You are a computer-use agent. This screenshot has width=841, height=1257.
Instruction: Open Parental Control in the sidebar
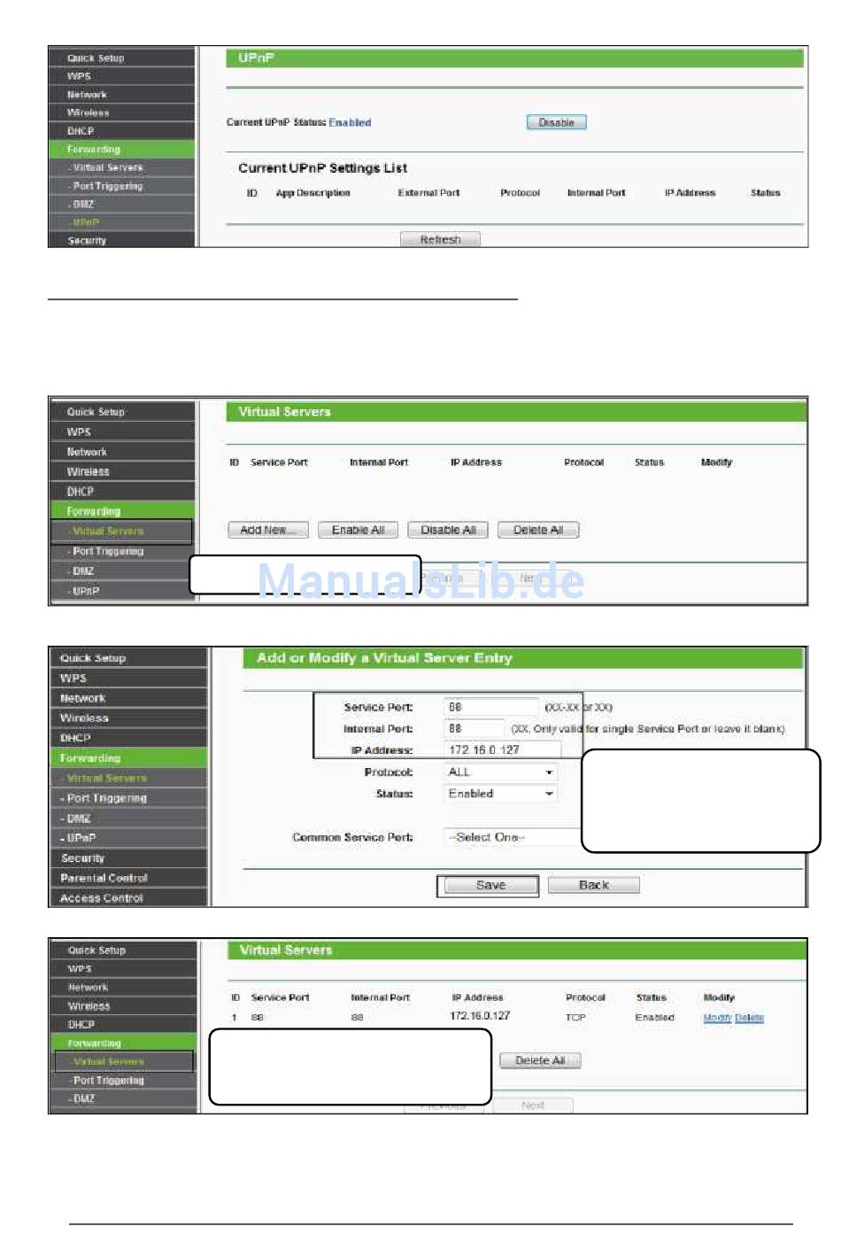click(x=104, y=878)
